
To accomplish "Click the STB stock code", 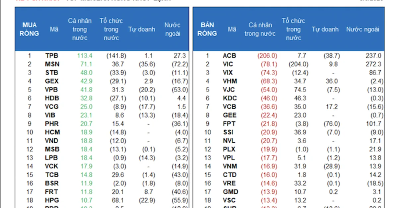I will 51,73.
